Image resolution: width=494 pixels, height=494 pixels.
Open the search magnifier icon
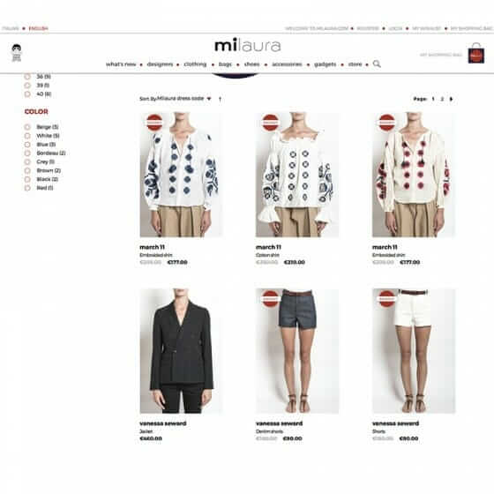coord(377,64)
